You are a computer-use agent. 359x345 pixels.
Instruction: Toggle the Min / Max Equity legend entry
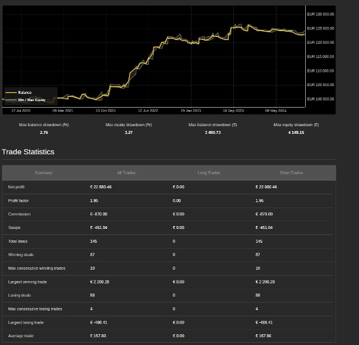(x=31, y=100)
